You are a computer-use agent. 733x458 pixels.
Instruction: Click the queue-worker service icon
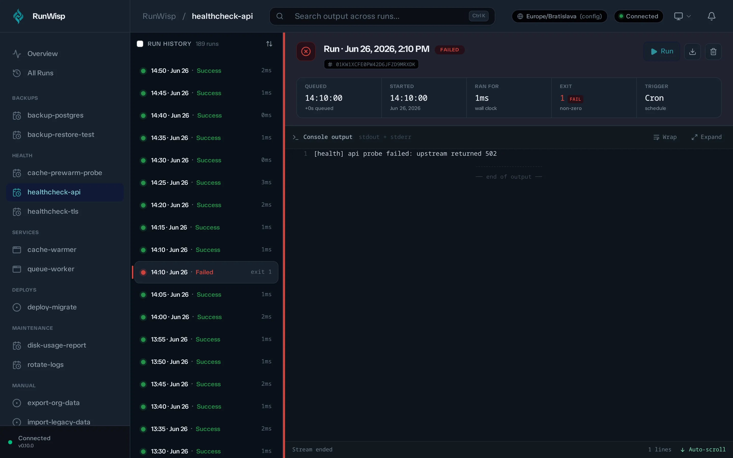17,269
